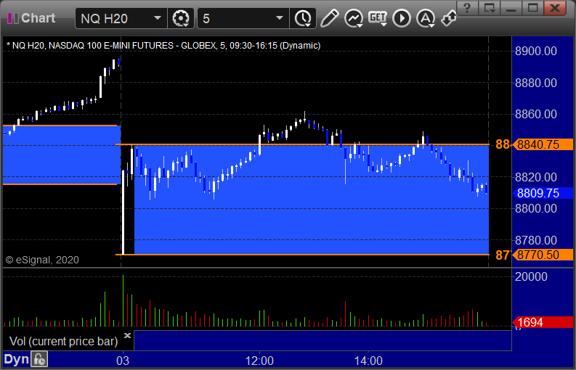576x370 pixels.
Task: Expand the interval 5 dropdown
Action: pyautogui.click(x=280, y=18)
